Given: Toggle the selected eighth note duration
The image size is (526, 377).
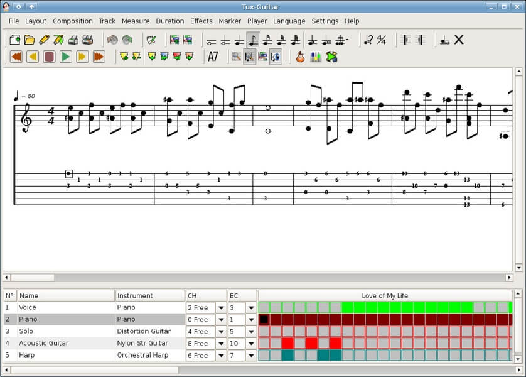Looking at the screenshot, I should pyautogui.click(x=253, y=40).
